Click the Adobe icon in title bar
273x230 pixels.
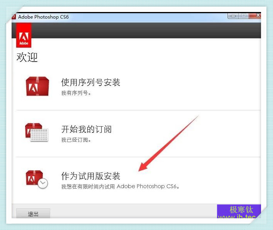pos(14,17)
